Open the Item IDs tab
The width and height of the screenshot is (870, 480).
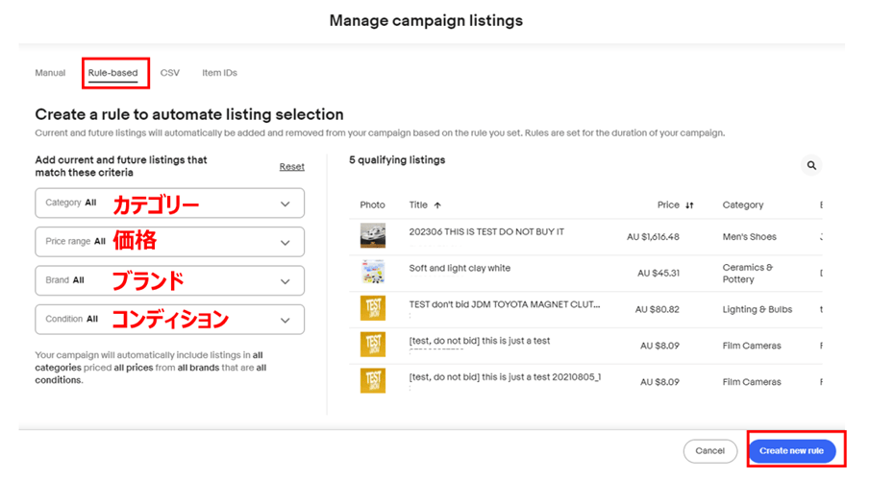click(x=219, y=73)
